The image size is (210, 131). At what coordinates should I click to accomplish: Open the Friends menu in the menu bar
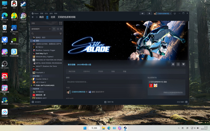click(x=46, y=13)
